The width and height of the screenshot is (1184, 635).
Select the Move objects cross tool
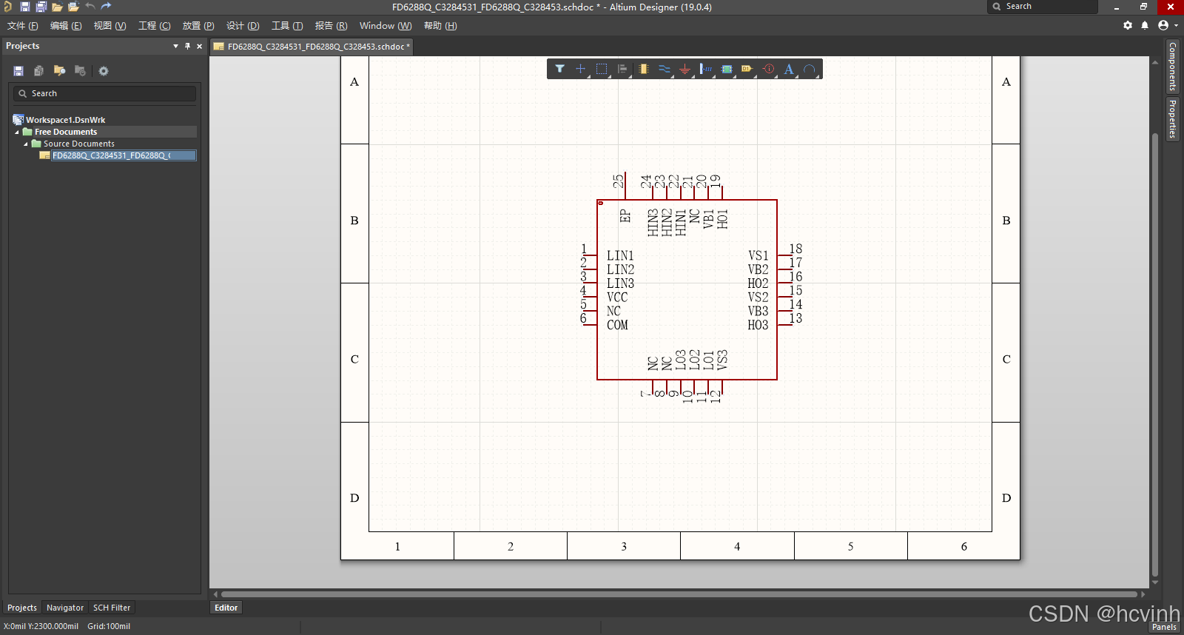click(581, 69)
